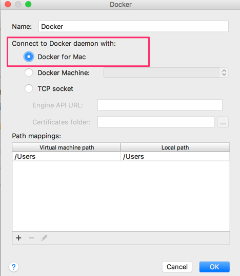Screen dimensions: 240x276
Task: Open help with the question mark icon
Action: (x=14, y=267)
